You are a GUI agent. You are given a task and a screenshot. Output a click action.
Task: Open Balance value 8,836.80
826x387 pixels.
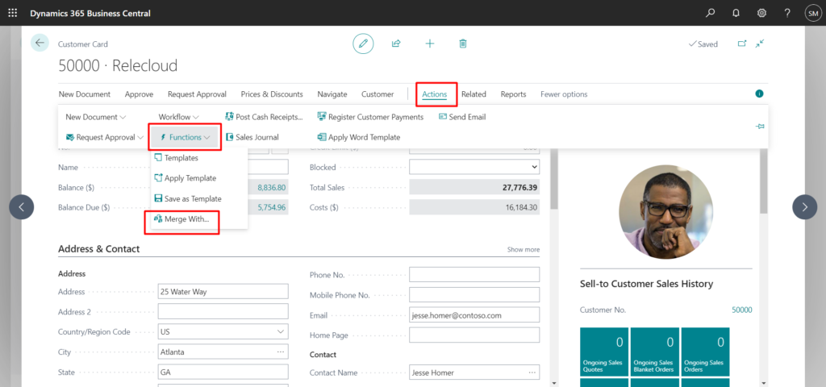[271, 187]
